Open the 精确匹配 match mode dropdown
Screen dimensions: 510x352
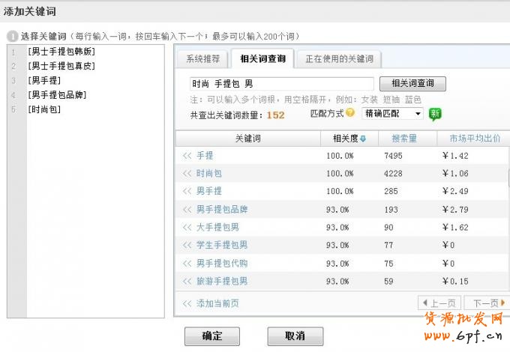point(392,114)
